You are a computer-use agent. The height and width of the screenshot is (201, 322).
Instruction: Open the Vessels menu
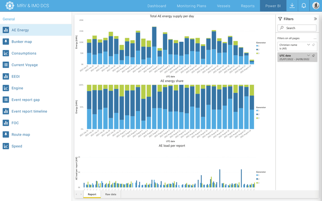coord(224,6)
